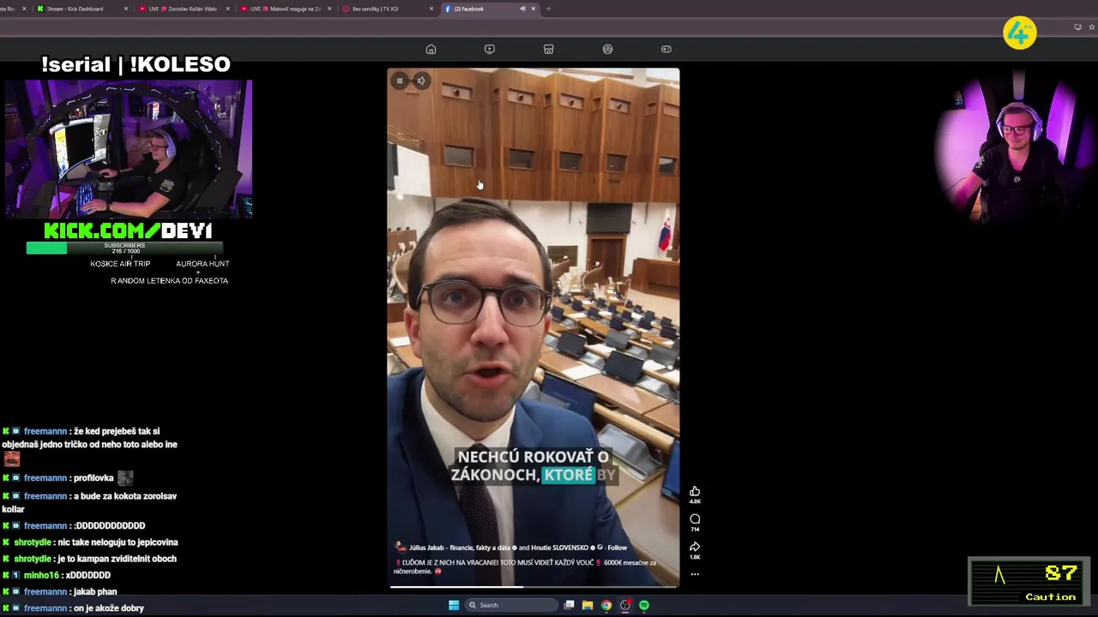Open the Facebook Marketplace icon
This screenshot has height=617, width=1098.
548,49
